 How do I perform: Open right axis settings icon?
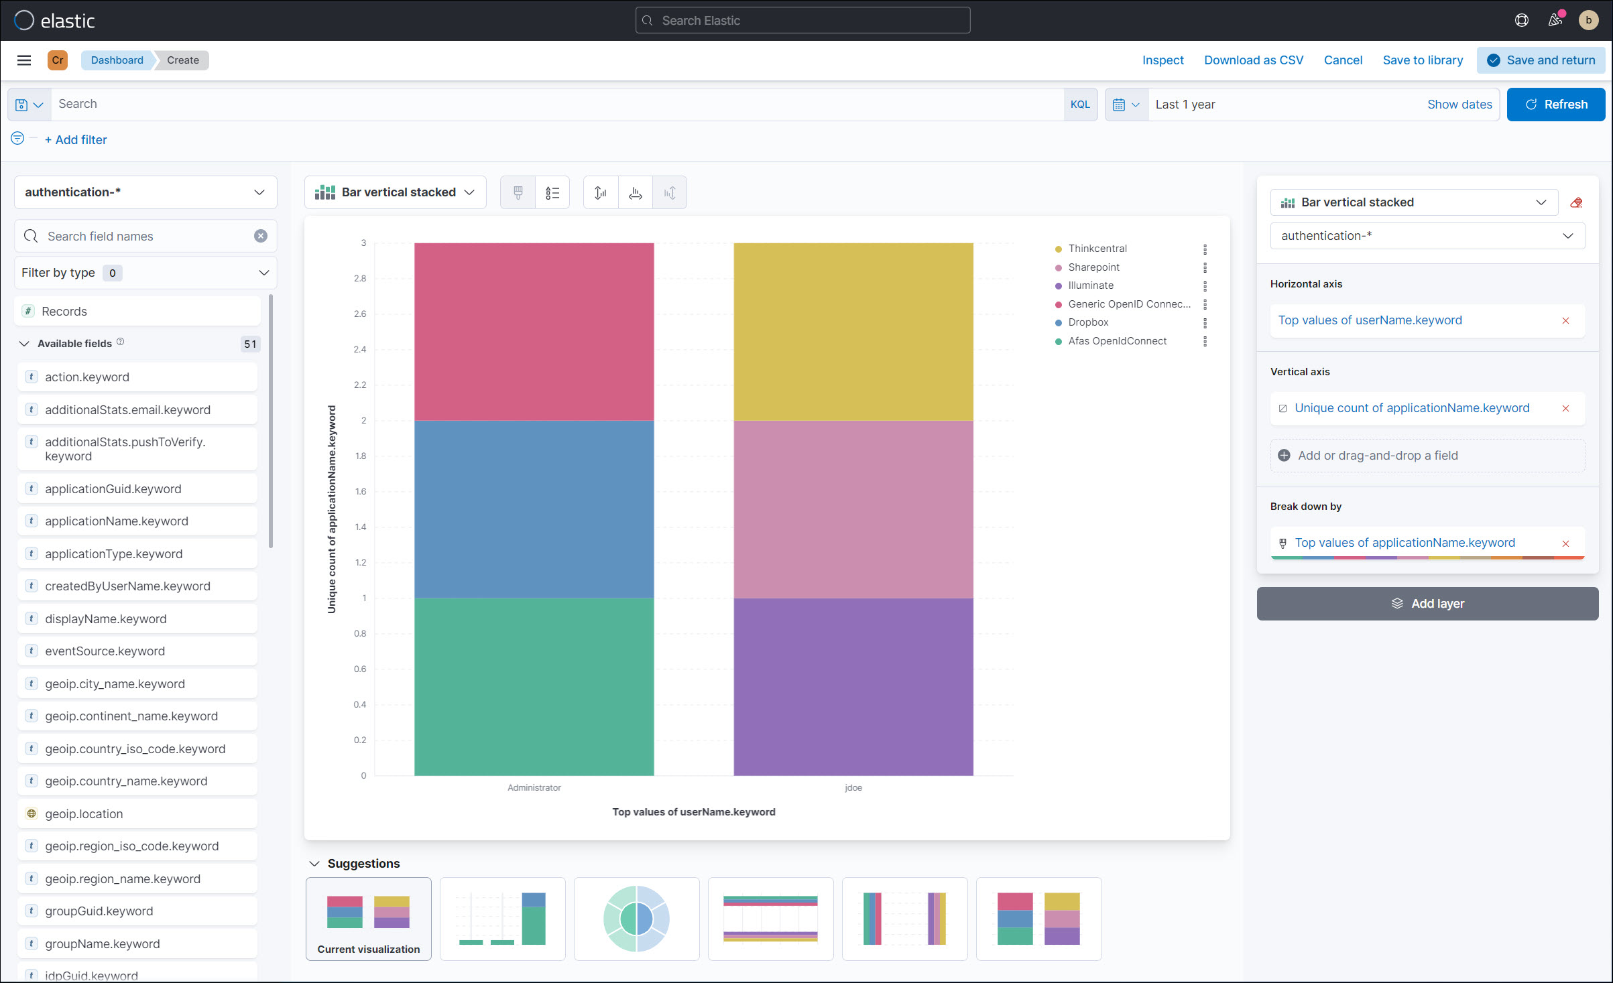(670, 193)
